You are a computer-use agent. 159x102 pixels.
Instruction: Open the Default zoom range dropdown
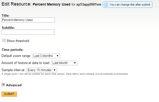point(46,56)
